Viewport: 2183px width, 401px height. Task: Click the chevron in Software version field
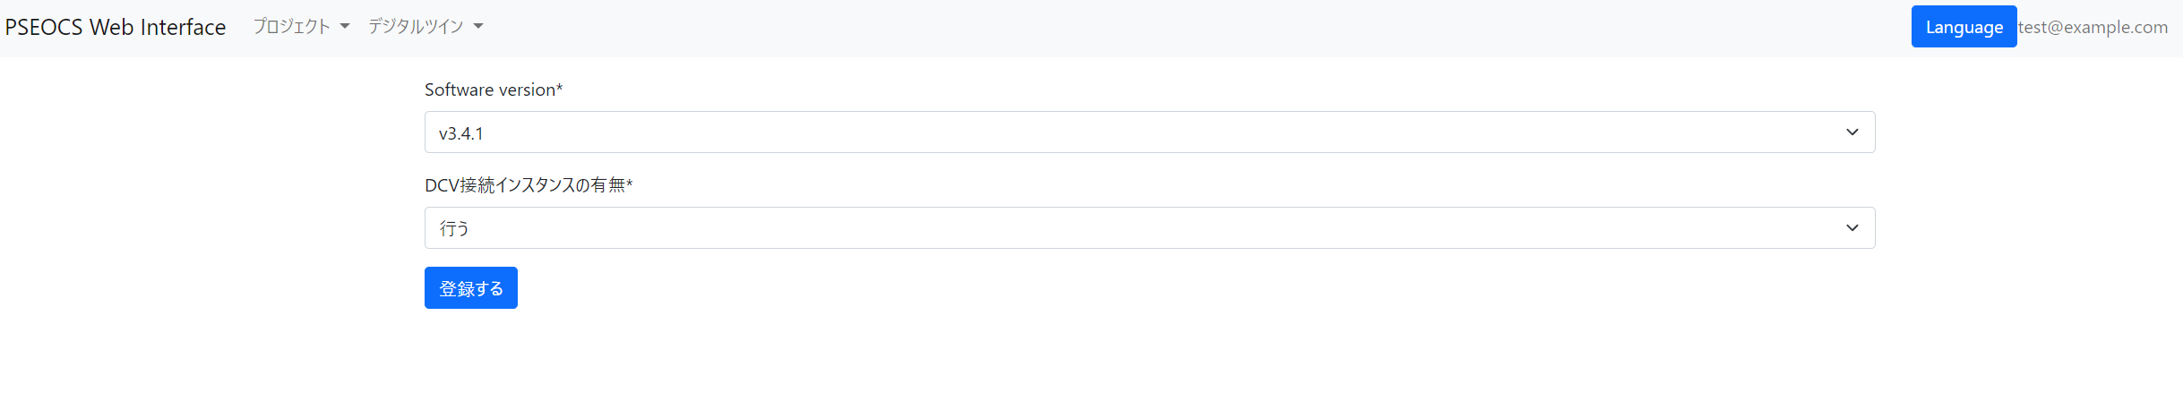1852,132
